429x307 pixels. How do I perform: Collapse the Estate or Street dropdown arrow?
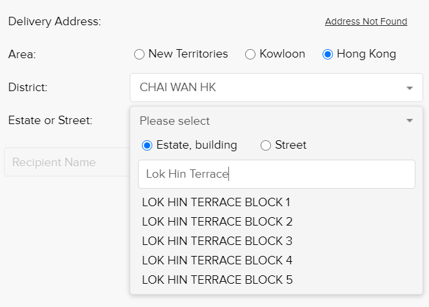409,121
